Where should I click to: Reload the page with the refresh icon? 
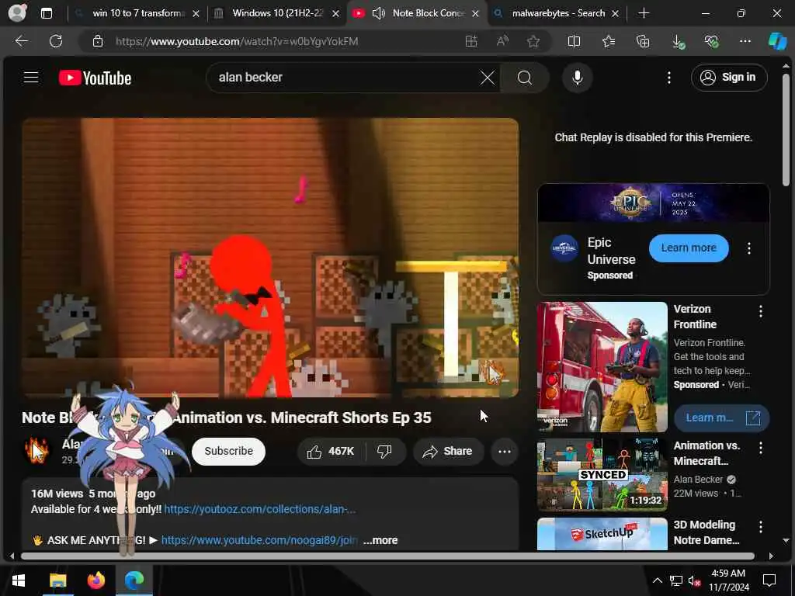[56, 41]
